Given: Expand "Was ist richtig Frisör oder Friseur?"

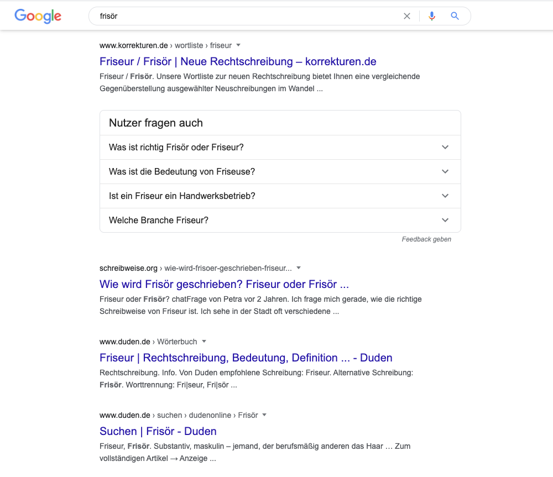Looking at the screenshot, I should pyautogui.click(x=280, y=148).
